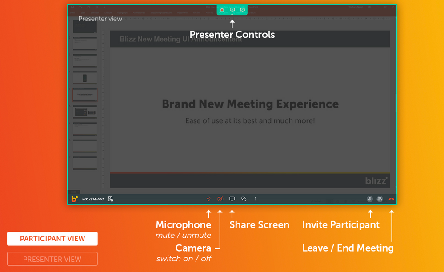Collapse presenter controls with the small chevron
The height and width of the screenshot is (272, 444).
point(232,14)
